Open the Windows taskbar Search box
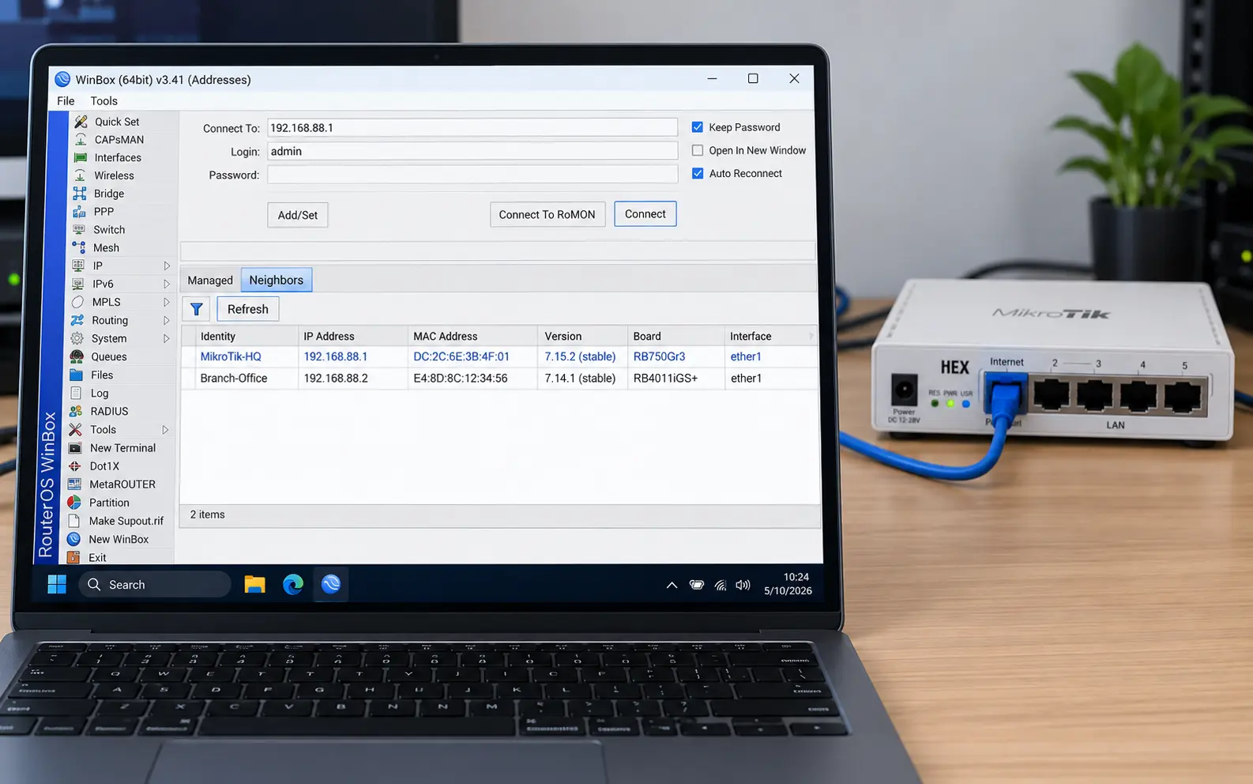This screenshot has height=784, width=1253. tap(155, 585)
